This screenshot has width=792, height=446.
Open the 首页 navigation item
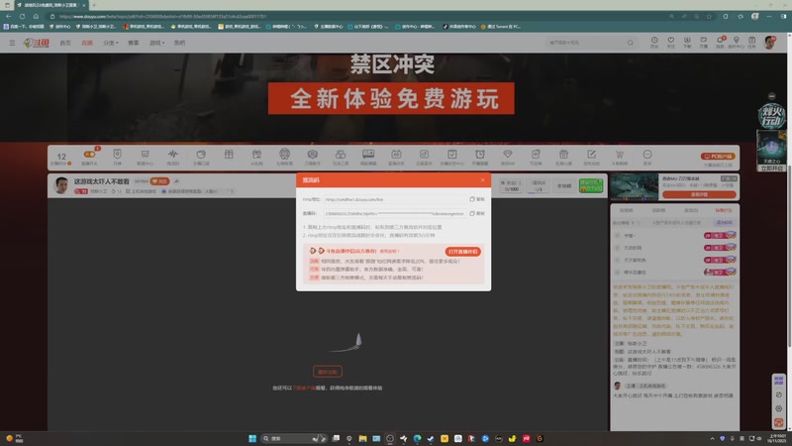pyautogui.click(x=65, y=43)
